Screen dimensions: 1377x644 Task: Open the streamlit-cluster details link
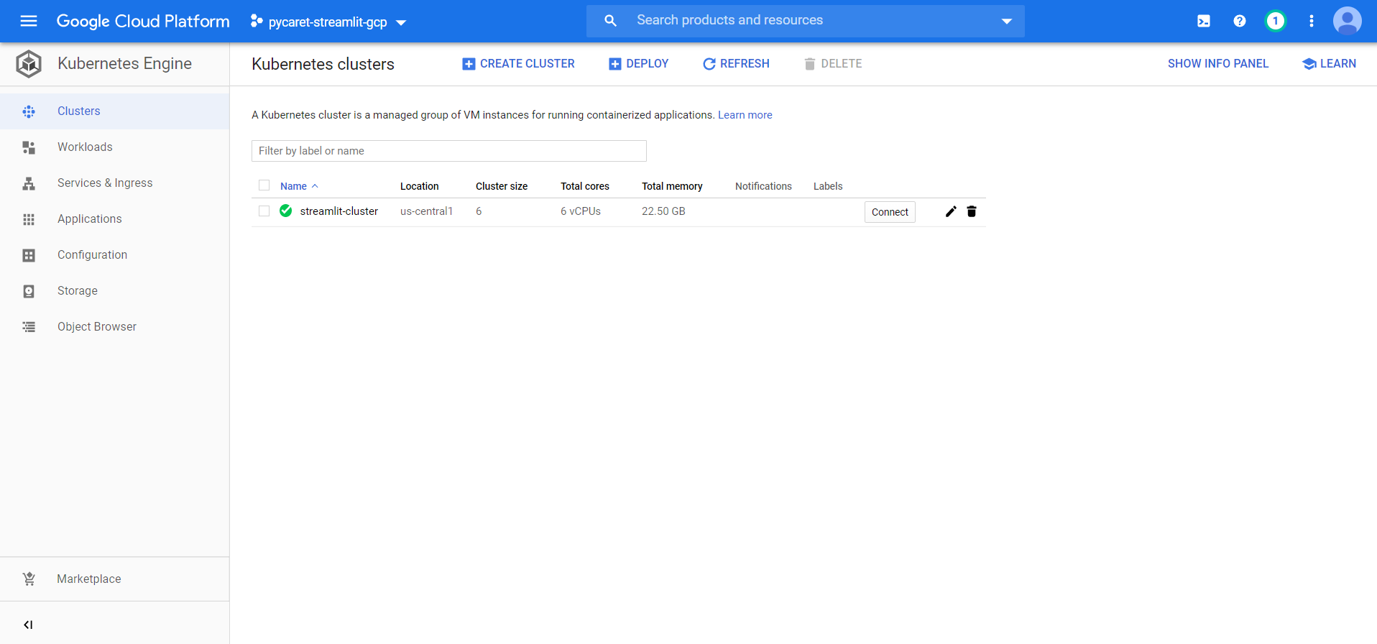339,211
